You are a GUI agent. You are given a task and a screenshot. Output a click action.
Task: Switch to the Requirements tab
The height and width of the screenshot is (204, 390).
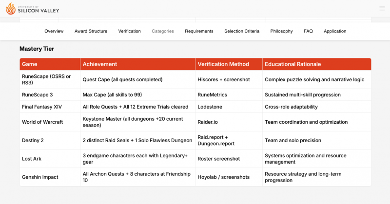[x=199, y=31]
